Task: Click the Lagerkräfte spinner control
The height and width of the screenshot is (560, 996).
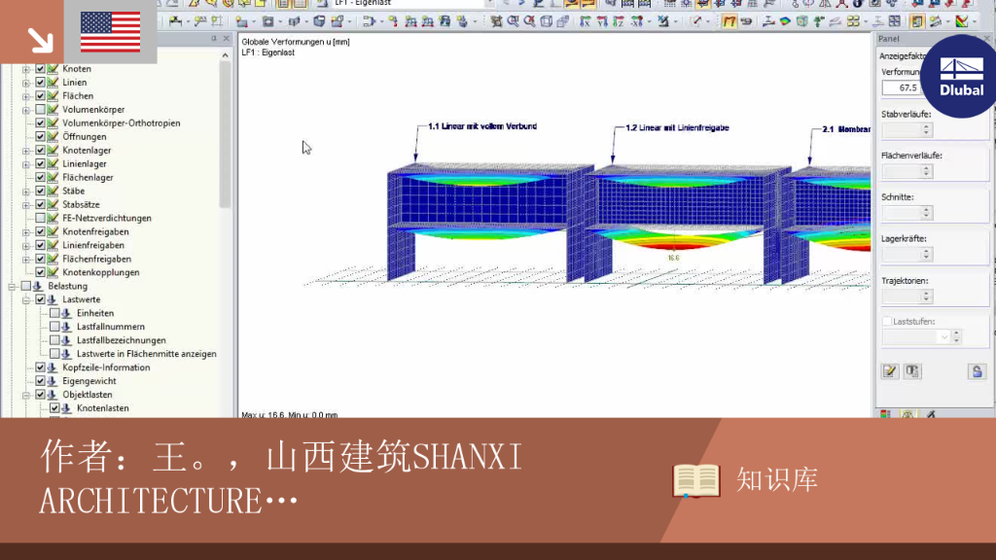Action: coord(926,255)
